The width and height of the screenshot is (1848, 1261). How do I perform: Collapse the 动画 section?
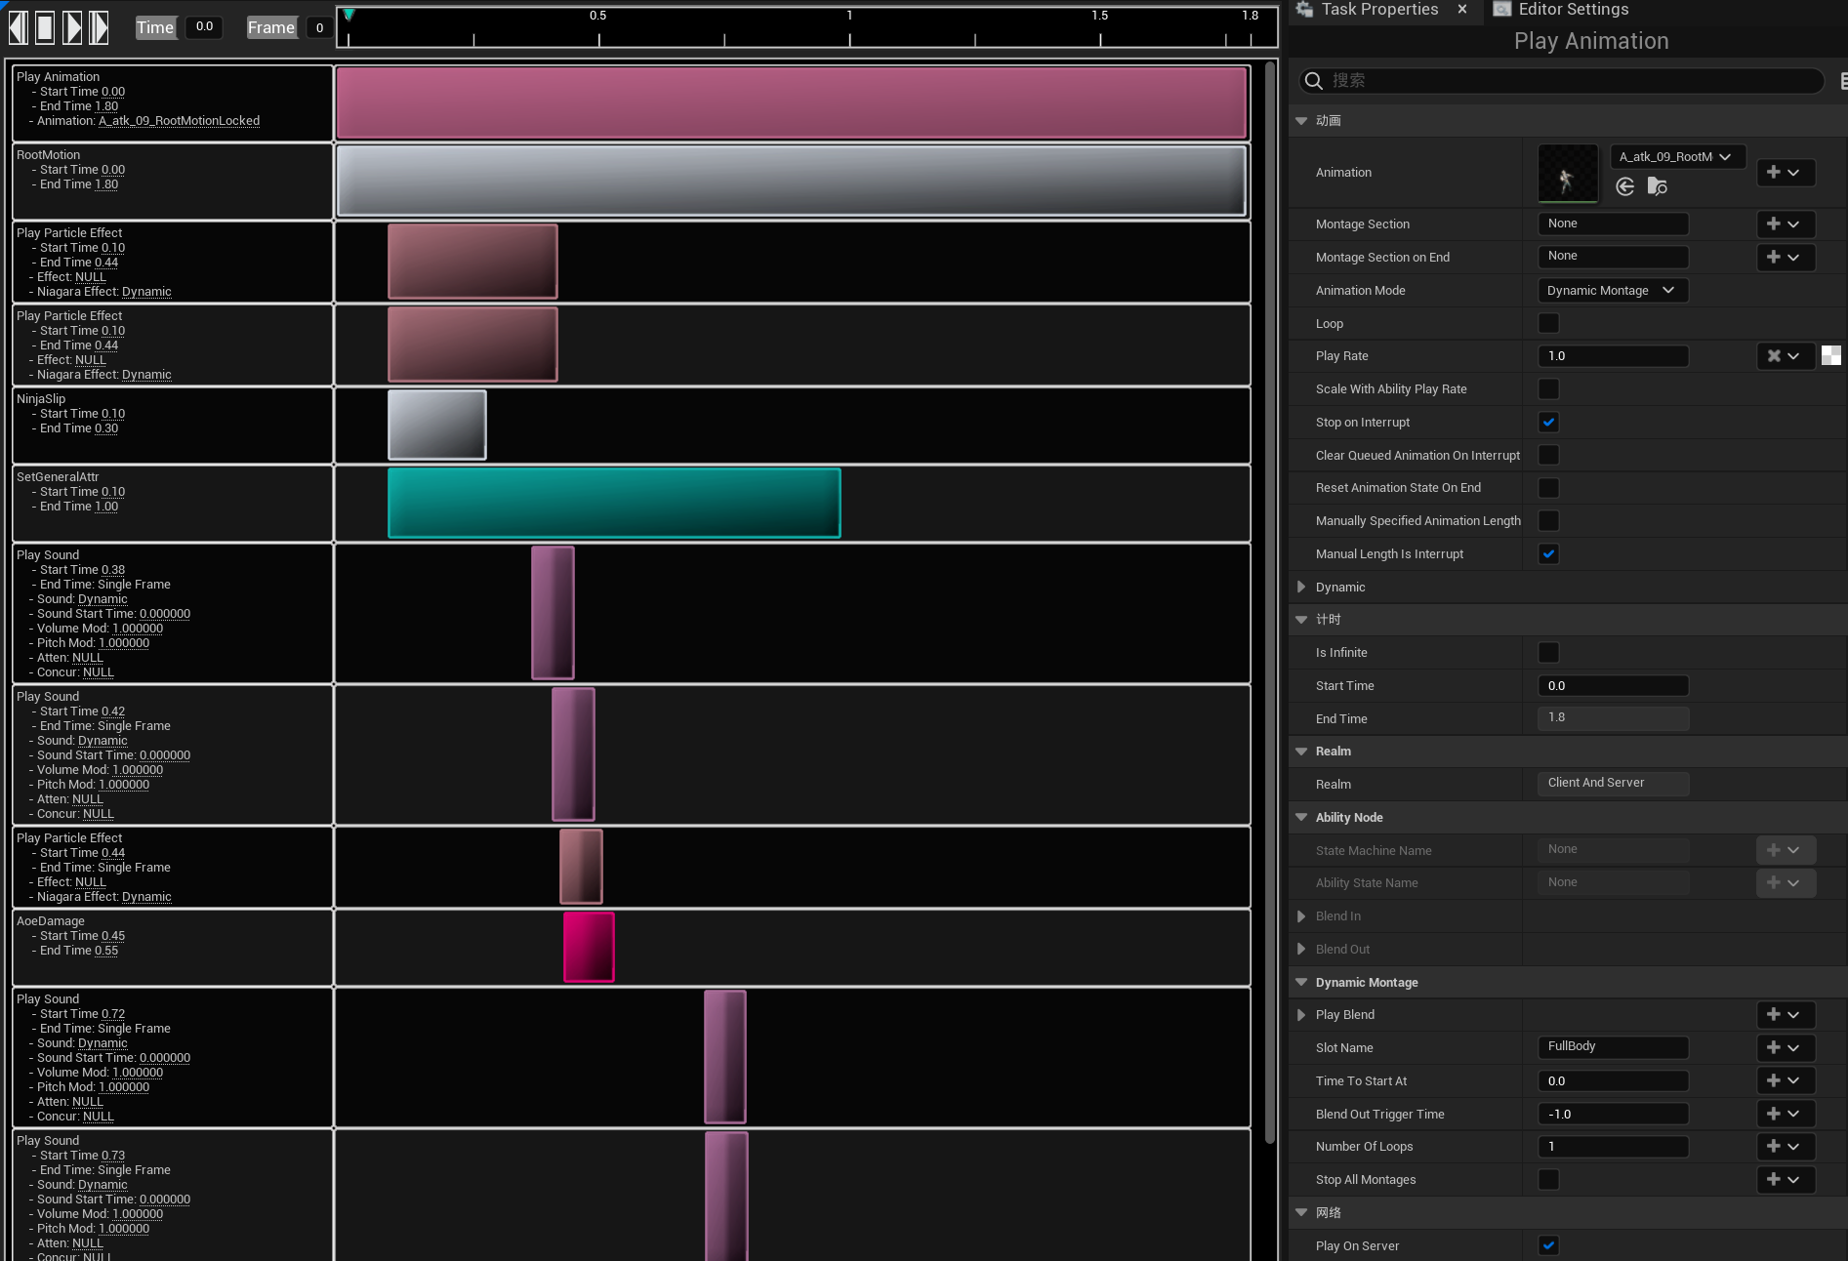1301,121
